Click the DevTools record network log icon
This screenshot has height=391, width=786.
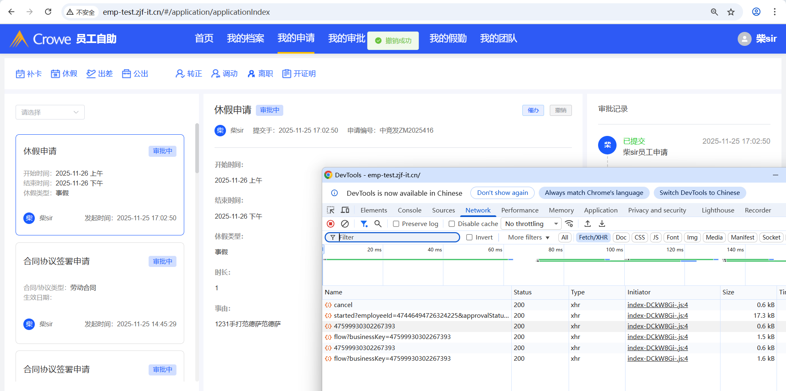331,224
